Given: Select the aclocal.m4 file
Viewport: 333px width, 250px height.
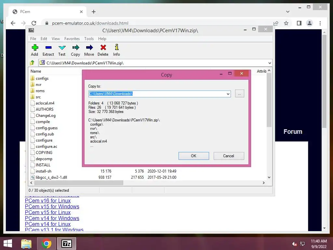Looking at the screenshot, I should (x=43, y=103).
